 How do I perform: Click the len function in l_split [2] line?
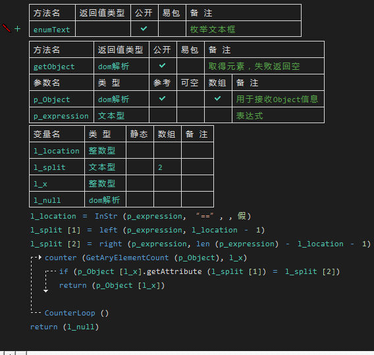coord(203,244)
